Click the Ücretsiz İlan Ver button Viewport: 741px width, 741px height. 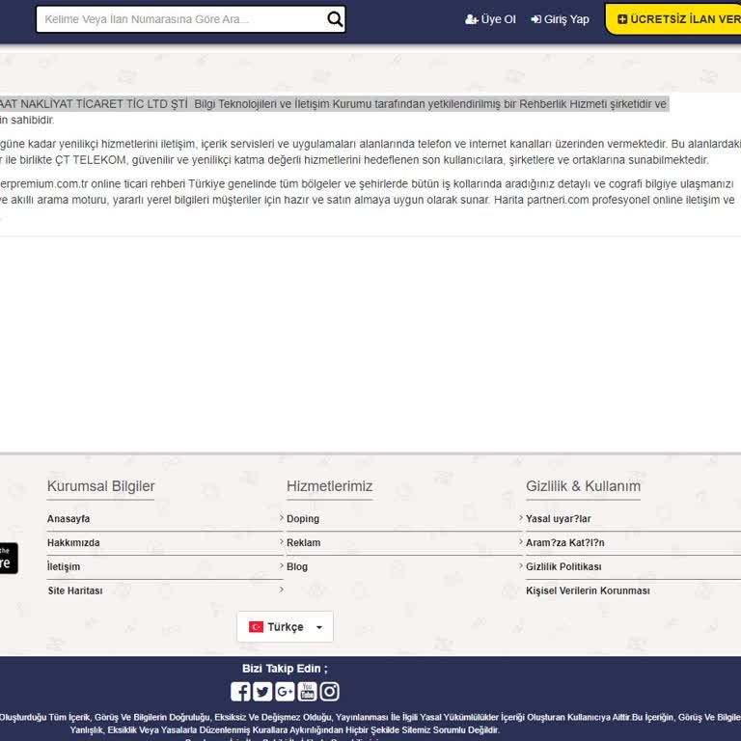click(x=673, y=19)
